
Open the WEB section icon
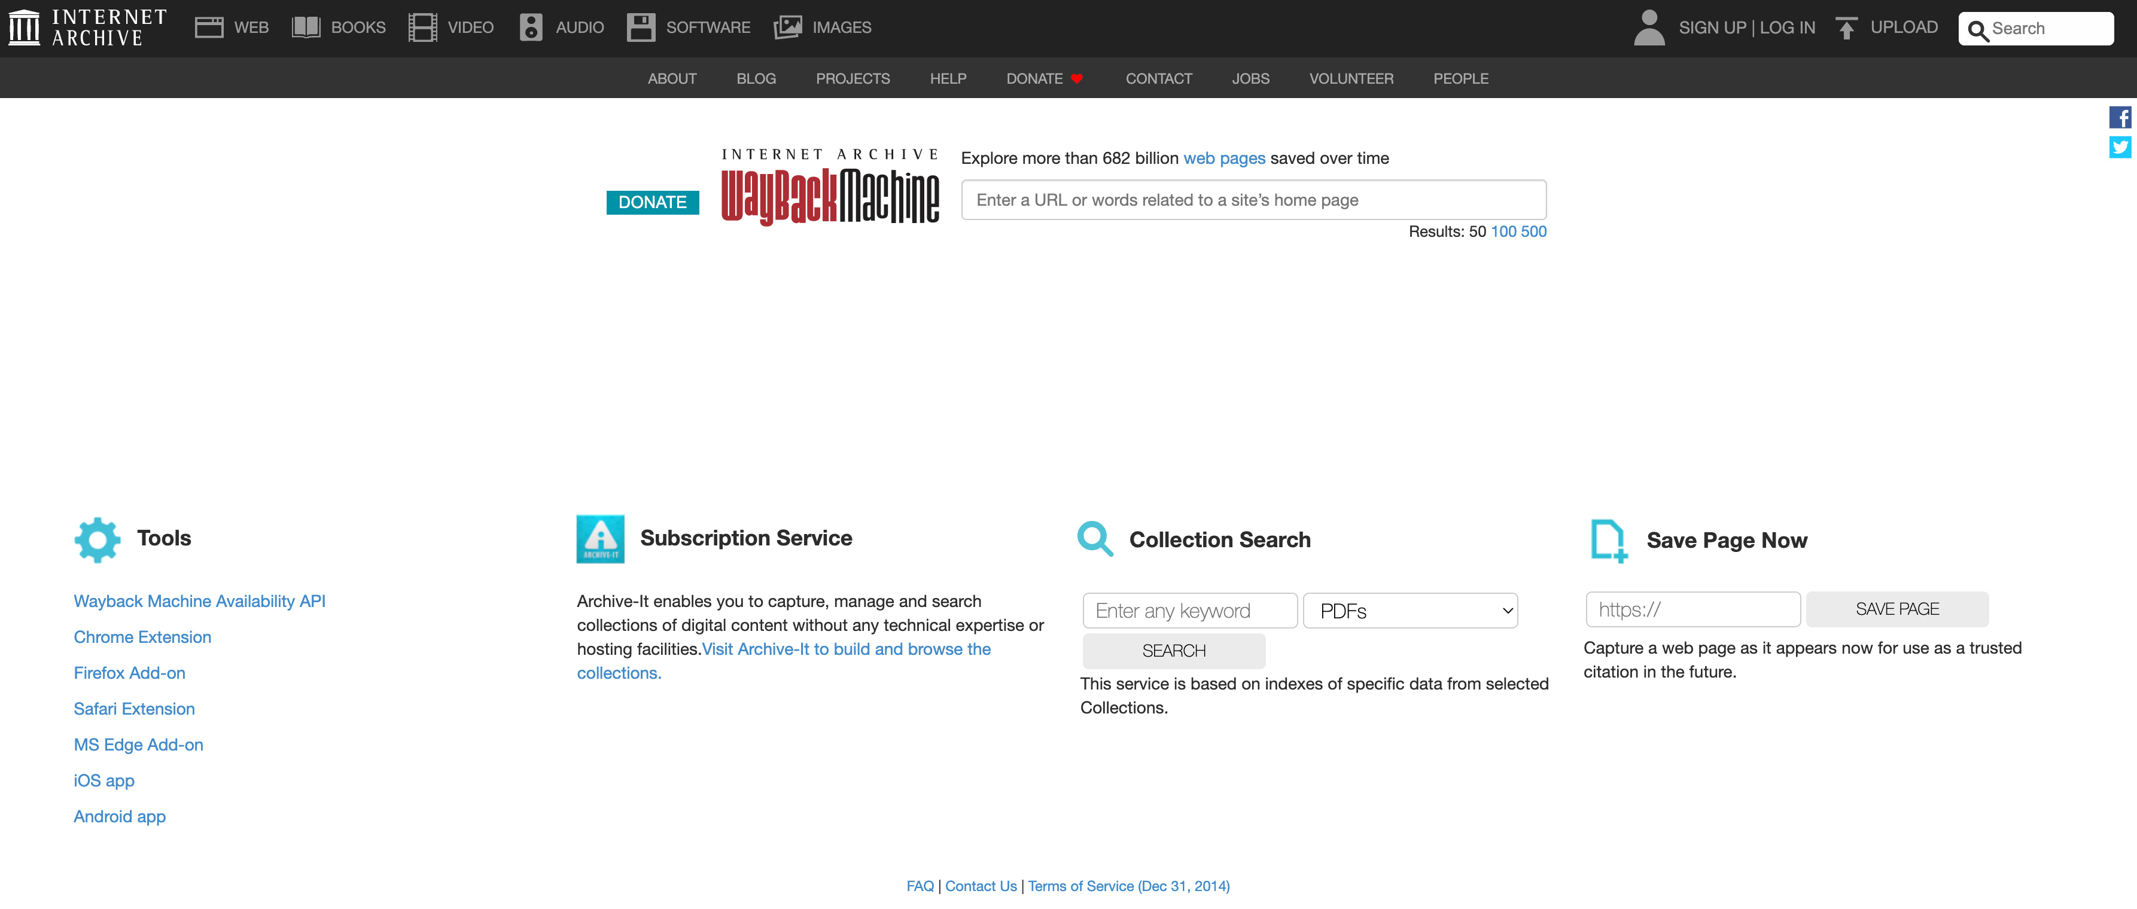[208, 26]
